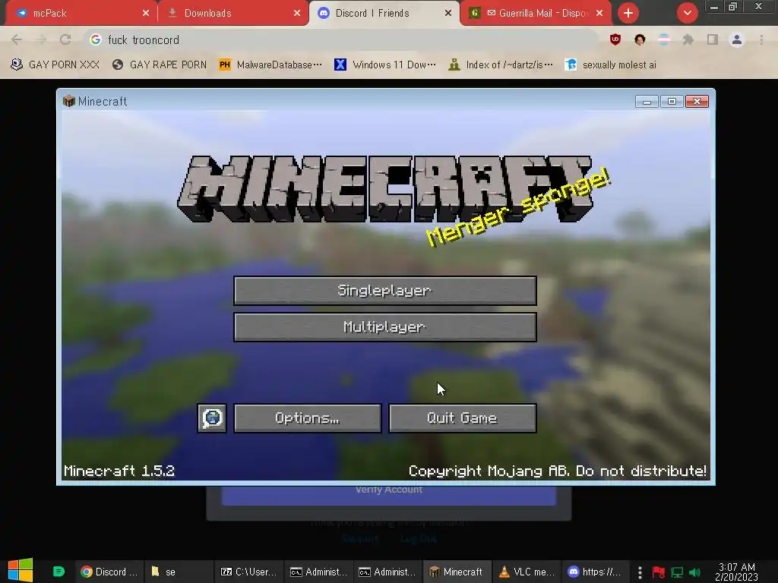Go back in the browser
The image size is (778, 583).
17,39
